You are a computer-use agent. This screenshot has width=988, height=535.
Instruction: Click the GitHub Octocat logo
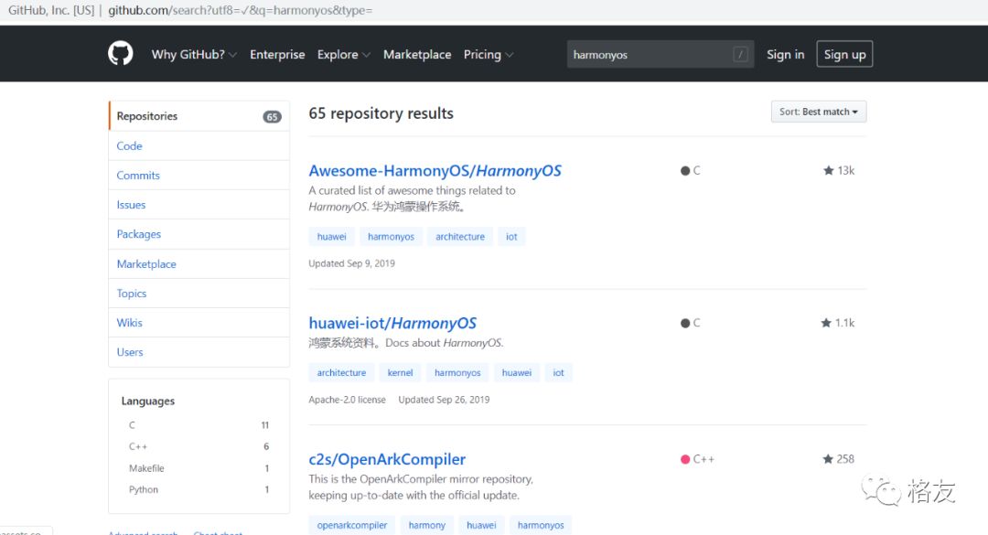(x=121, y=54)
